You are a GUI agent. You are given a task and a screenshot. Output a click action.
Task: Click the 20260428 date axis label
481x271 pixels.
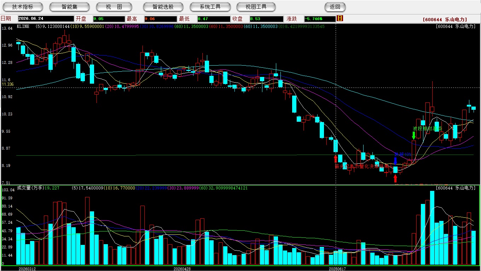point(182,269)
